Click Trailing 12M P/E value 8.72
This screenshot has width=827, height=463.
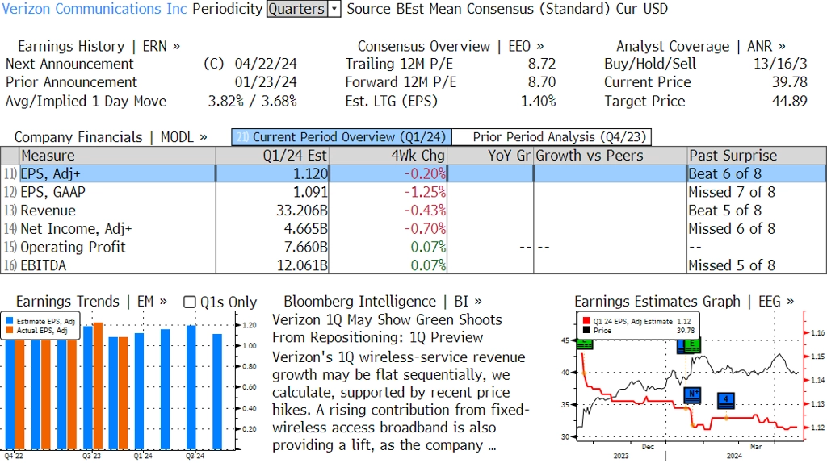pyautogui.click(x=542, y=64)
